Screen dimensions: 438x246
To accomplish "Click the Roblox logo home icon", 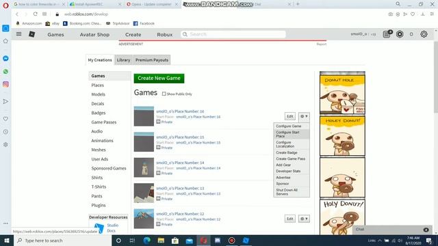I will click(x=32, y=34).
